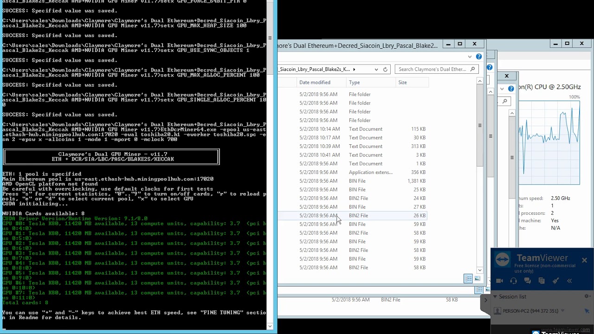This screenshot has width=594, height=334.
Task: Close the small third background window
Action: [x=507, y=76]
